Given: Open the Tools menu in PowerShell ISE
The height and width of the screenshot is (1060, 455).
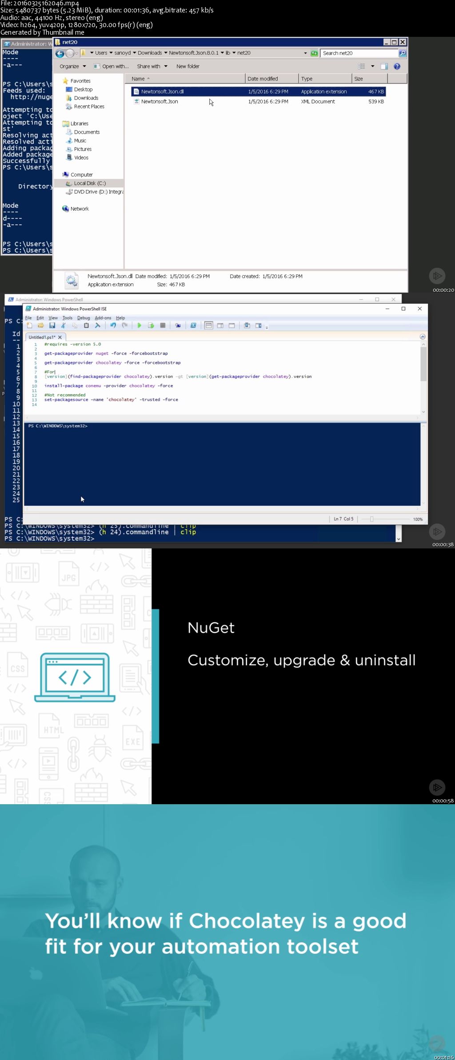Looking at the screenshot, I should click(x=68, y=318).
